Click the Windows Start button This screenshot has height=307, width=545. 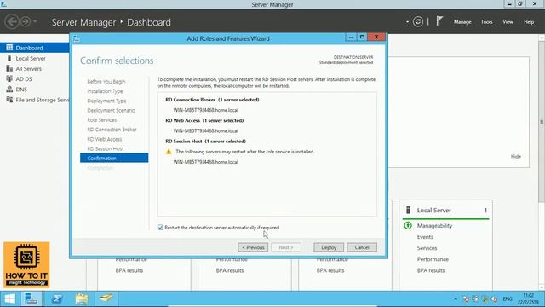tap(9, 298)
